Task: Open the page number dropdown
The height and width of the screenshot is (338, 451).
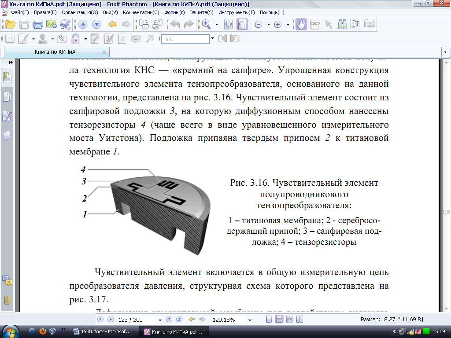Action: click(x=160, y=320)
